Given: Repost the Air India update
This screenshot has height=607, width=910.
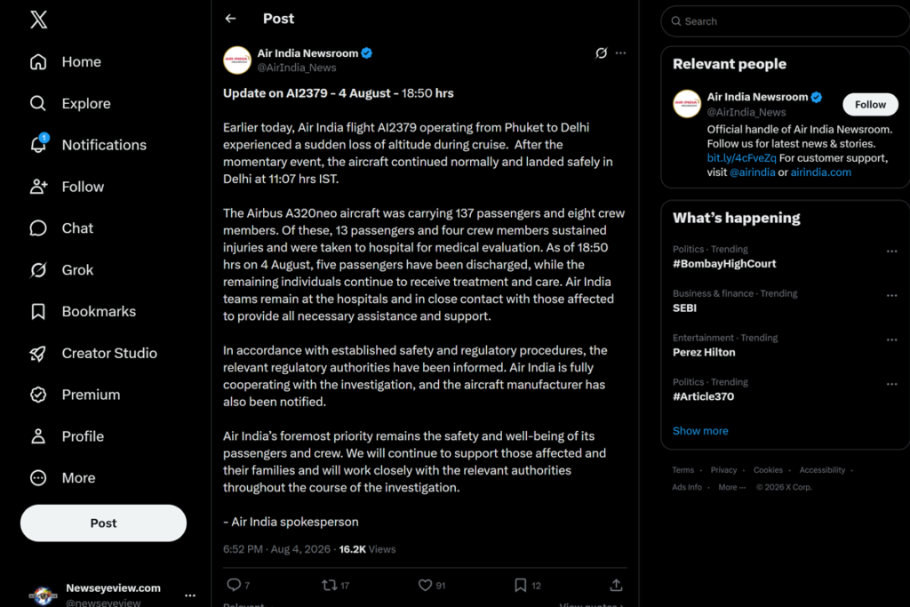Looking at the screenshot, I should [330, 585].
